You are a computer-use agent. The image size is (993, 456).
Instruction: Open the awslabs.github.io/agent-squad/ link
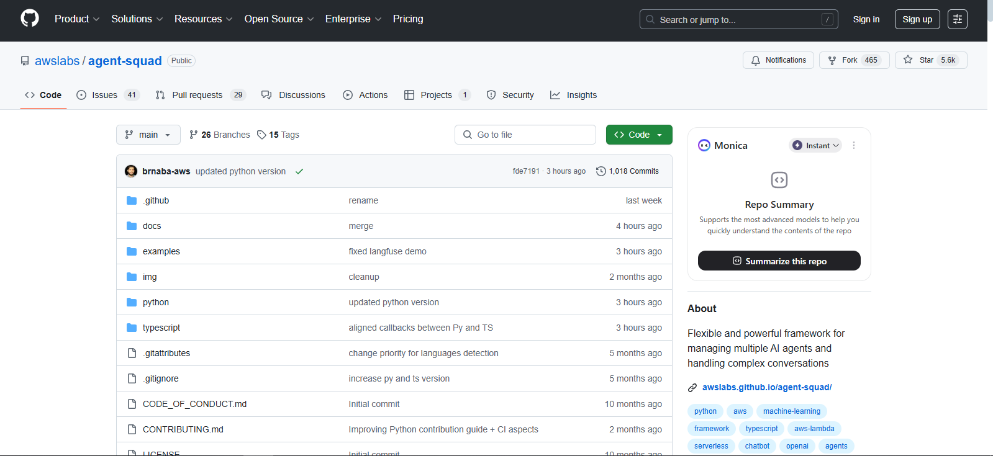coord(767,388)
